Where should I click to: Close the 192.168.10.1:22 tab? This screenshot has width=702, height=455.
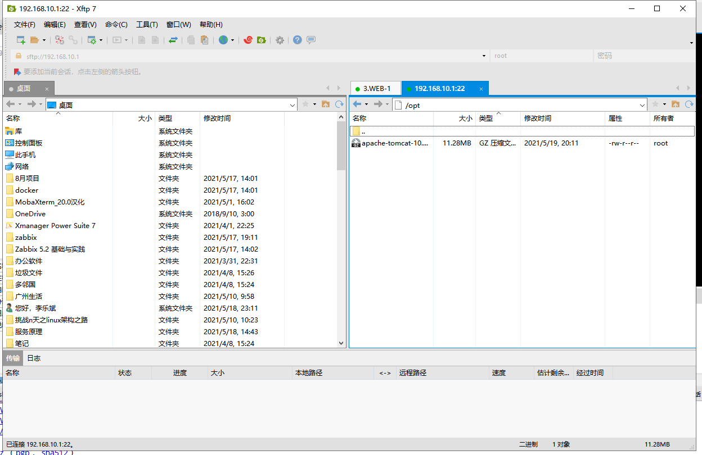pos(481,89)
